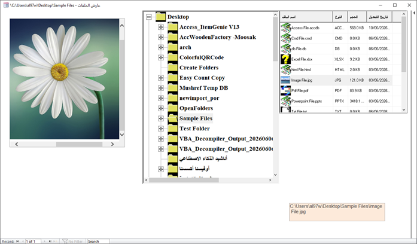Viewport: 417px width, 244px height.
Task: Click the Search box in record bar
Action: coord(98,242)
